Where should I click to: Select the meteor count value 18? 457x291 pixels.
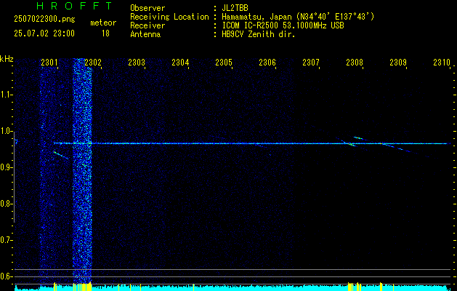click(x=105, y=33)
